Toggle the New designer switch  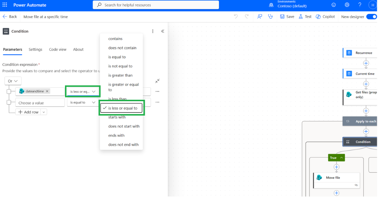click(372, 17)
